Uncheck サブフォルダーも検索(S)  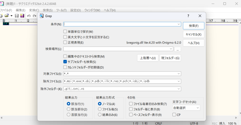coord(65,62)
